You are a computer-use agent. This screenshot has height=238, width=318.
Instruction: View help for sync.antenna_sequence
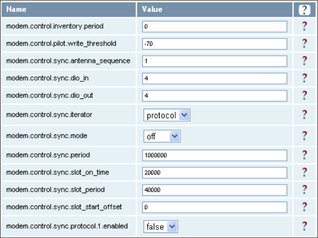click(x=304, y=61)
